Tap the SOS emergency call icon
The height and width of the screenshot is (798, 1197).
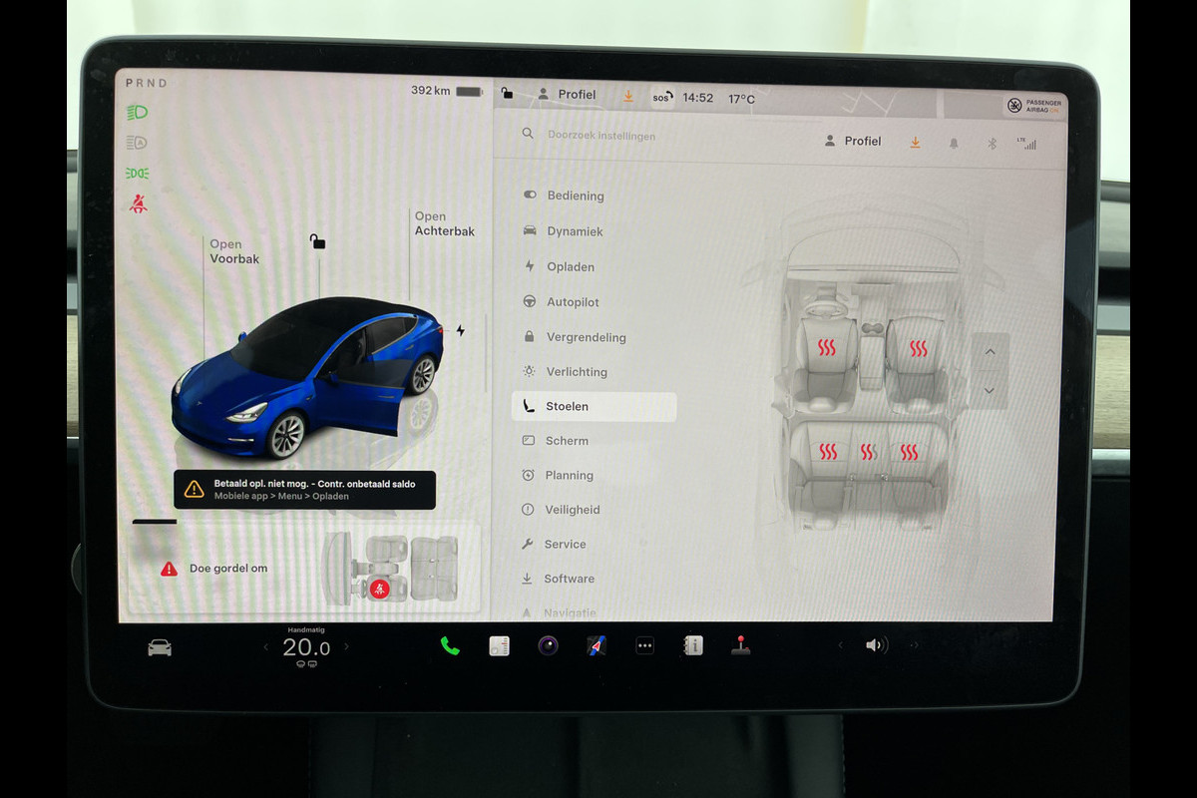point(661,98)
